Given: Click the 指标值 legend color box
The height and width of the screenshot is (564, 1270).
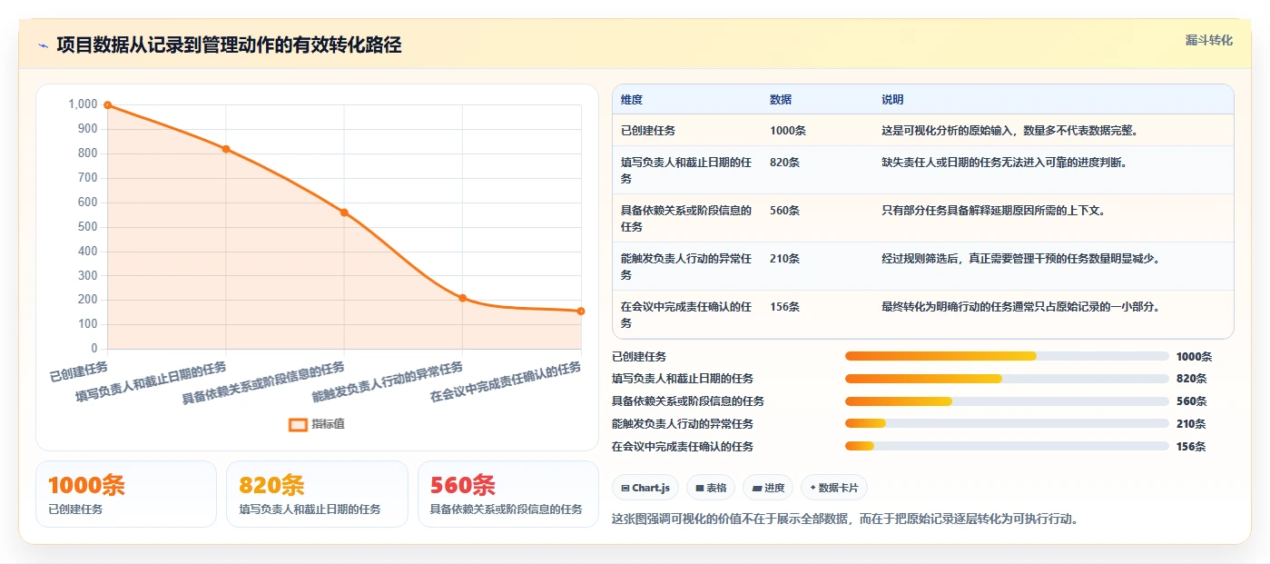Looking at the screenshot, I should point(298,424).
